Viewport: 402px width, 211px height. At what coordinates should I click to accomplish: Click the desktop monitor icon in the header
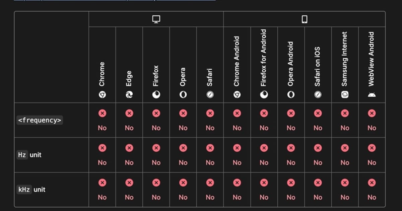coord(156,19)
